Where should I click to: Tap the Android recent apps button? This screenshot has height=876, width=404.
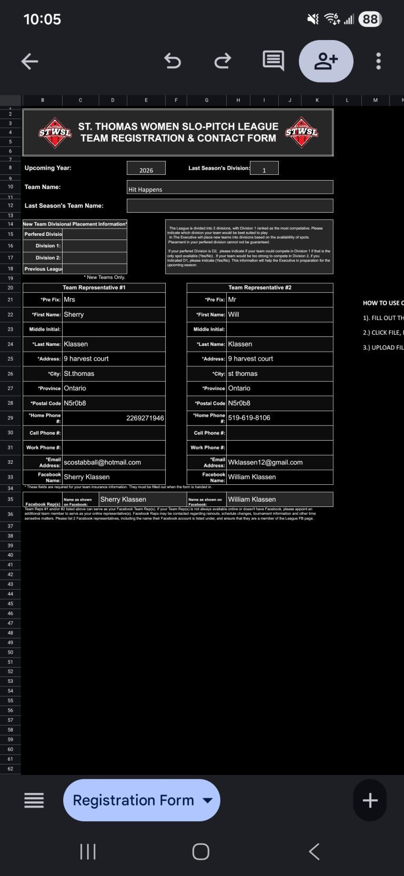(x=88, y=851)
